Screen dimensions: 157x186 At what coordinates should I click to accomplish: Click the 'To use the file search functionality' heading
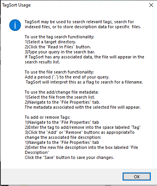[x=59, y=72]
